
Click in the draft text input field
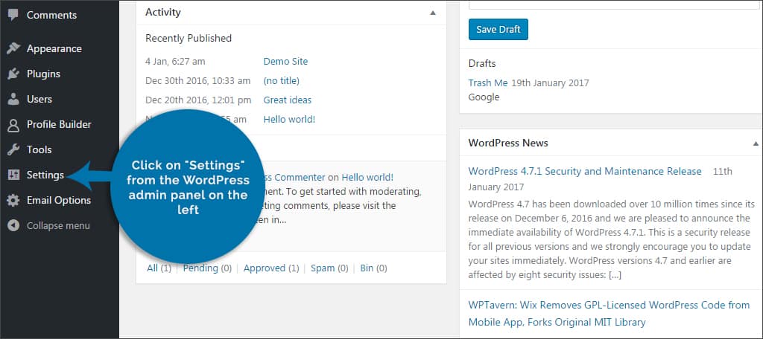click(x=614, y=4)
